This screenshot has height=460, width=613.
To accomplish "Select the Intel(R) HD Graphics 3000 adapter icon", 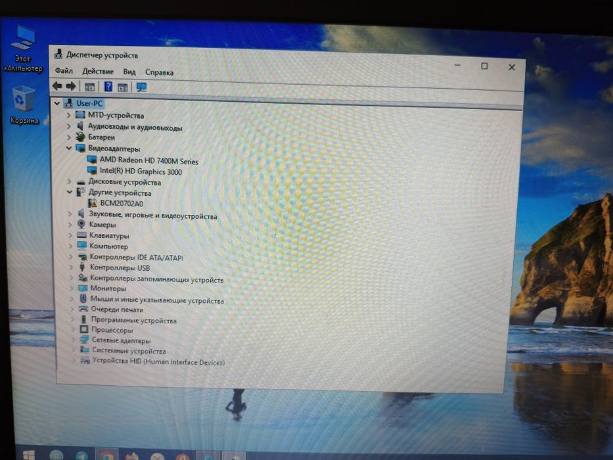I will click(92, 171).
